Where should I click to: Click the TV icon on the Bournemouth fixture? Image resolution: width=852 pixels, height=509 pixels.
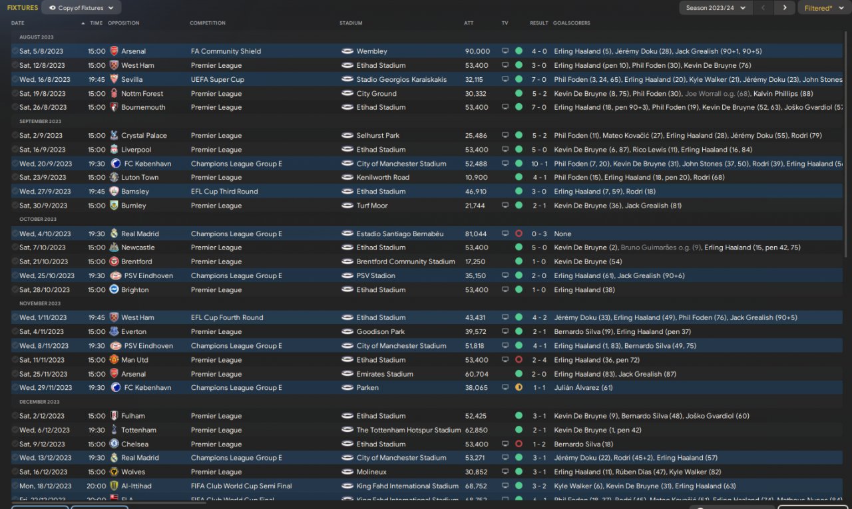[505, 107]
